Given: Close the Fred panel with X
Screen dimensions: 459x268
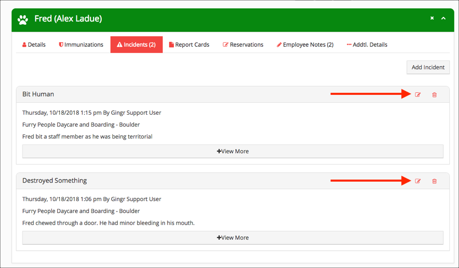Looking at the screenshot, I should coord(432,18).
